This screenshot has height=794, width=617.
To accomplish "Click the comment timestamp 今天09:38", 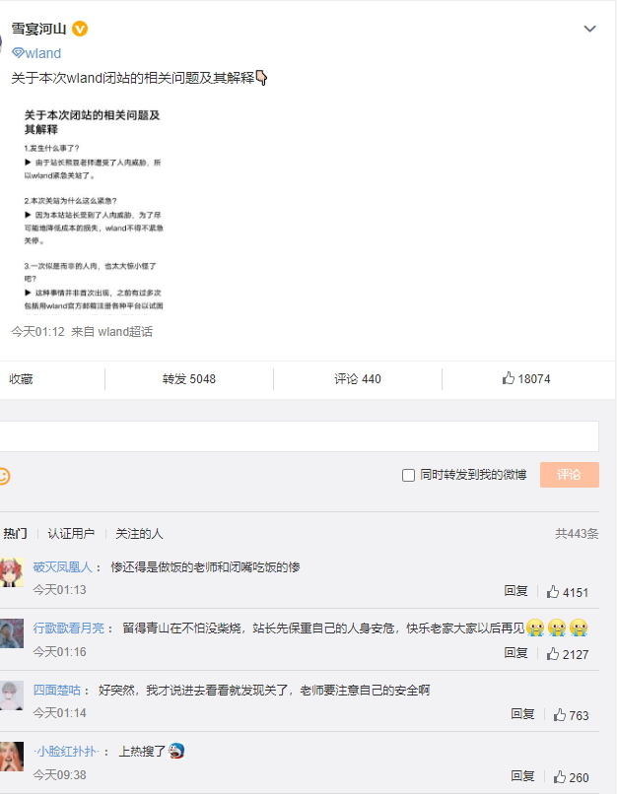I will coord(60,775).
